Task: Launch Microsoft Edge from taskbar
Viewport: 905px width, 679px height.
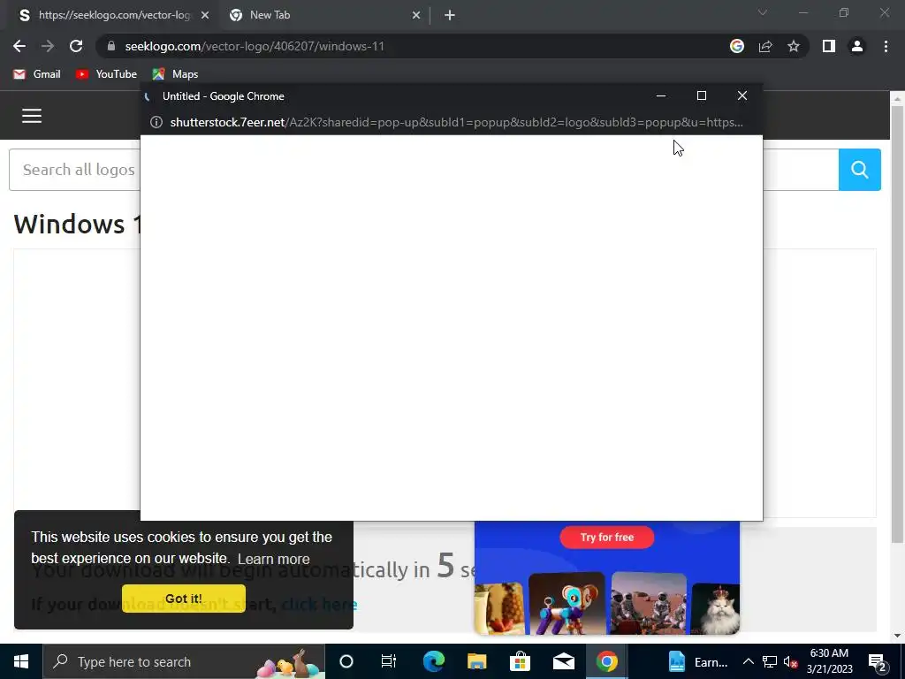Action: tap(433, 661)
